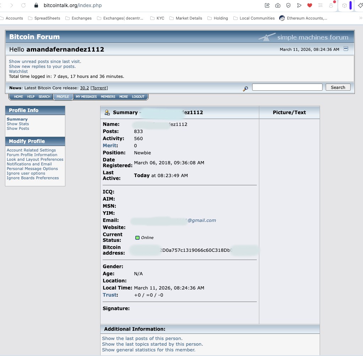Open Show Posts in Profile Info
Viewport: 363px width, 356px height.
pyautogui.click(x=18, y=128)
